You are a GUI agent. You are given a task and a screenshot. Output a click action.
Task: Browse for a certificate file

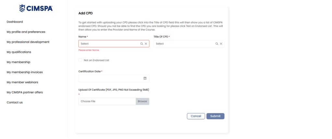pyautogui.click(x=142, y=101)
